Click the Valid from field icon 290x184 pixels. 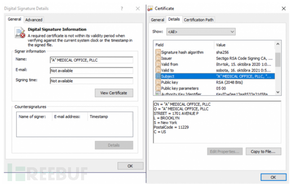click(158, 64)
